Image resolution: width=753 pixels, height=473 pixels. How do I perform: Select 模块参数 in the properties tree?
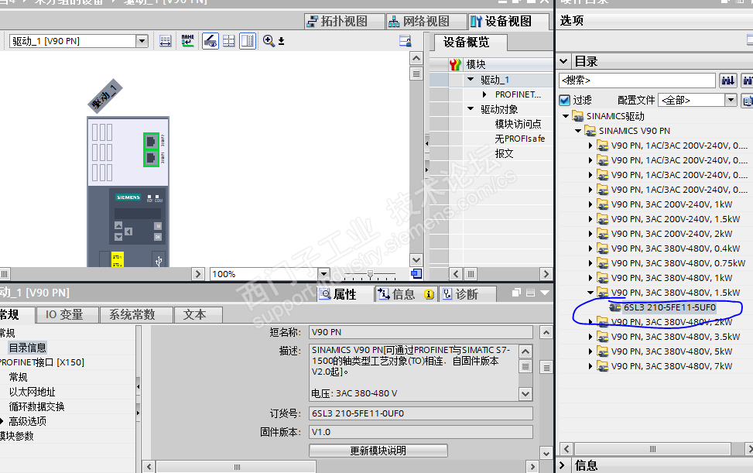[17, 436]
